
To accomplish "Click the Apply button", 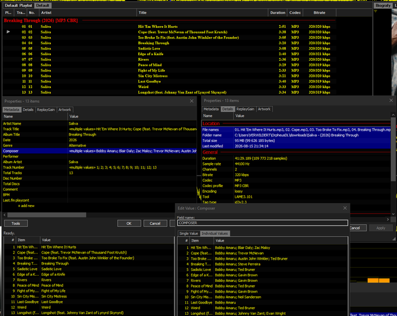I will click(380, 228).
